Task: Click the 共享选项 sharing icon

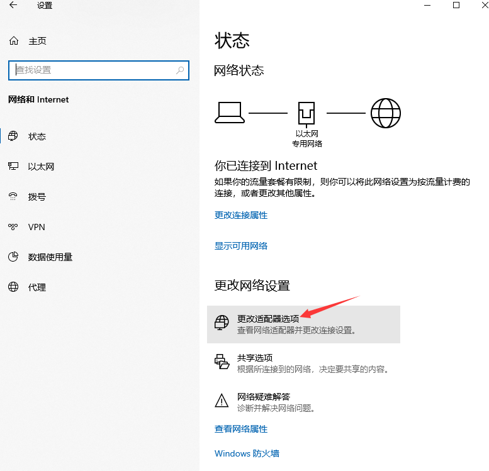Action: [222, 362]
